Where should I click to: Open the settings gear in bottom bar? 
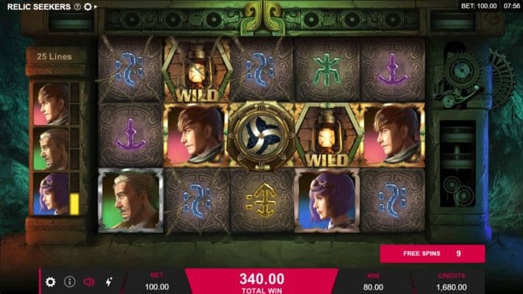click(x=50, y=282)
